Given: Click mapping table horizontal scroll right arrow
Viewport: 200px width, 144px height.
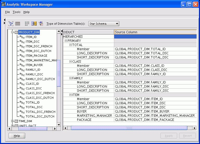Looking at the screenshot, I should (x=195, y=128).
